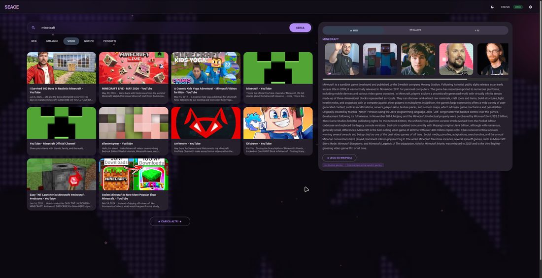Screen dimensions: 542x278
Task: Switch to the WIKI panel tab
Action: point(354,31)
